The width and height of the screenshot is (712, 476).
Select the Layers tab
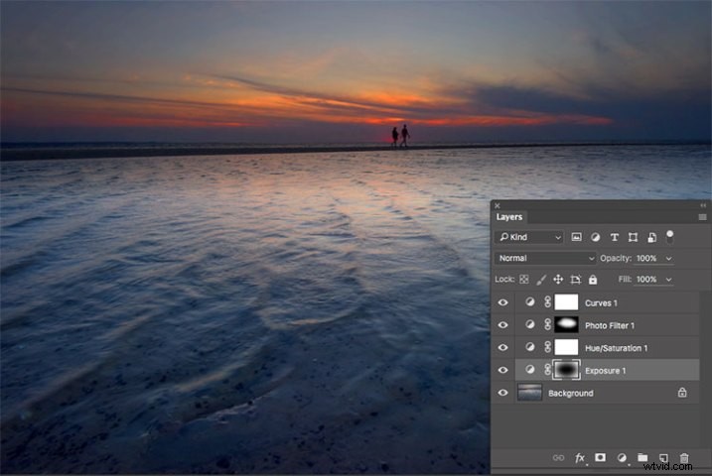pos(509,217)
